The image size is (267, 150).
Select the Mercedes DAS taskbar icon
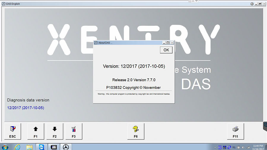tap(66, 147)
